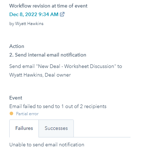
Task: Click the 'Deal owner' recipient text
Action: click(x=58, y=75)
